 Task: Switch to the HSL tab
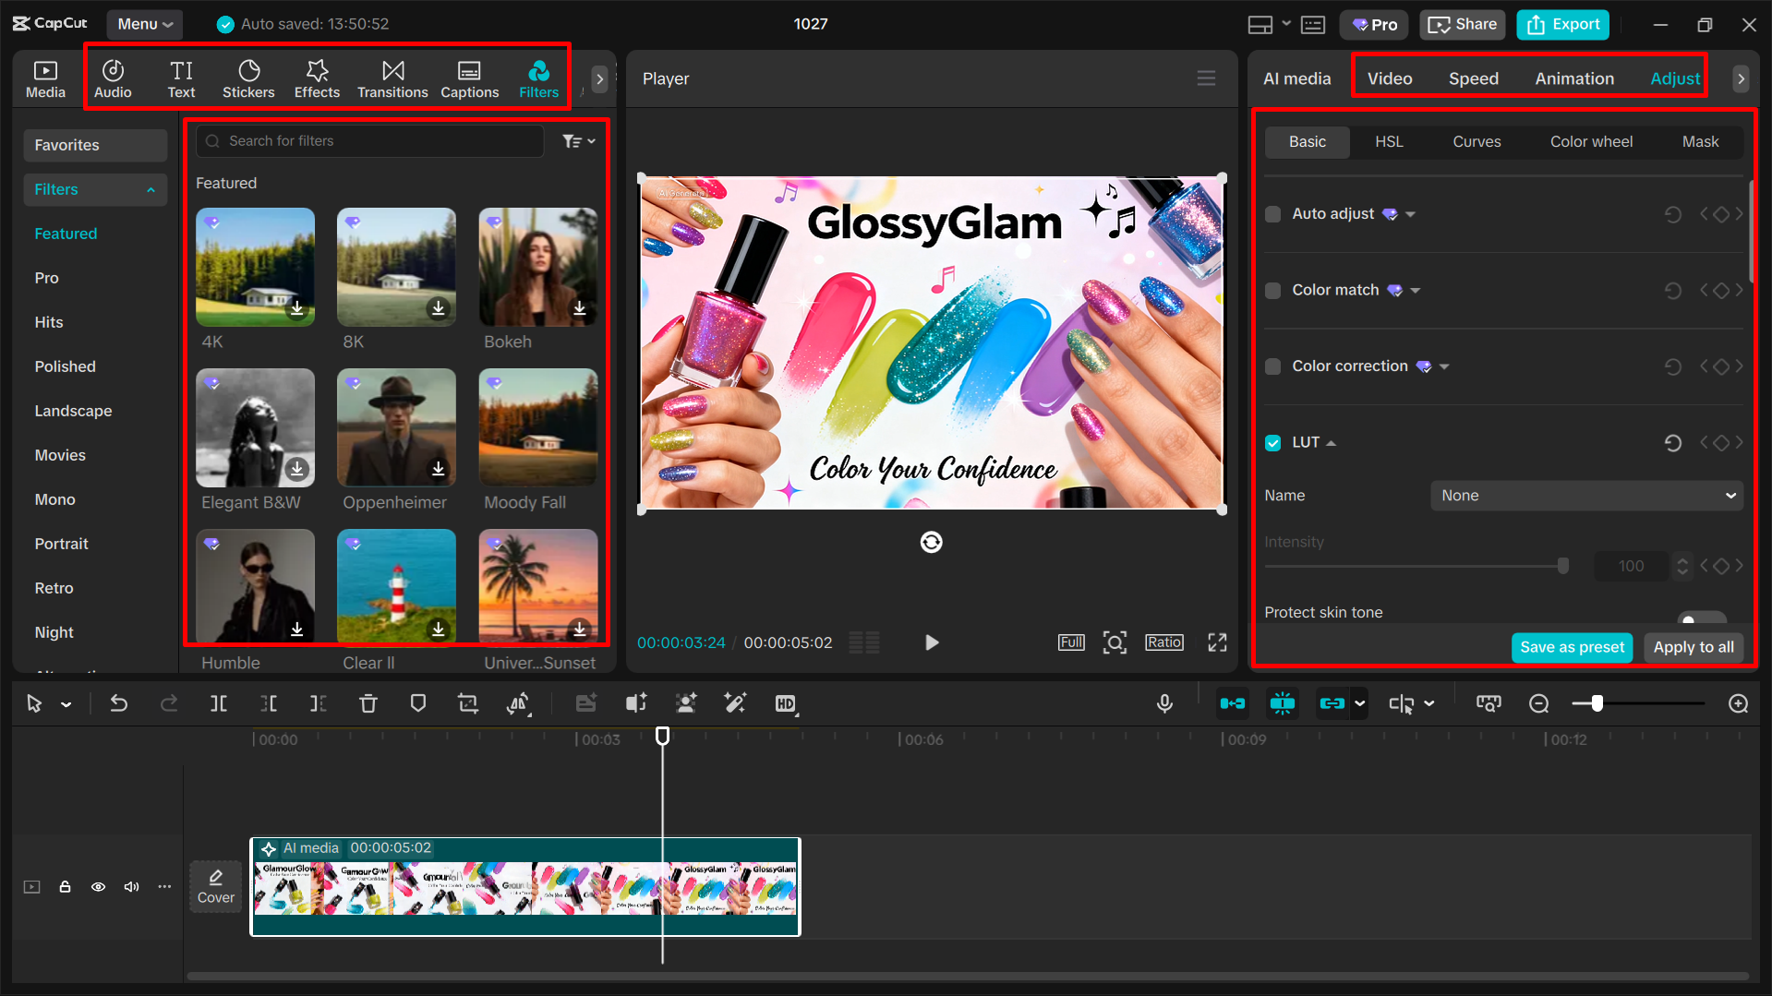(1389, 141)
